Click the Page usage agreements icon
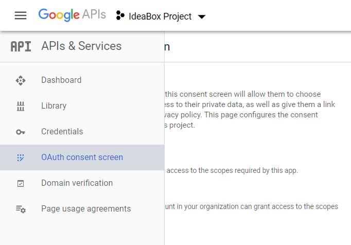Screen dimensions: 351x245 pos(21,209)
